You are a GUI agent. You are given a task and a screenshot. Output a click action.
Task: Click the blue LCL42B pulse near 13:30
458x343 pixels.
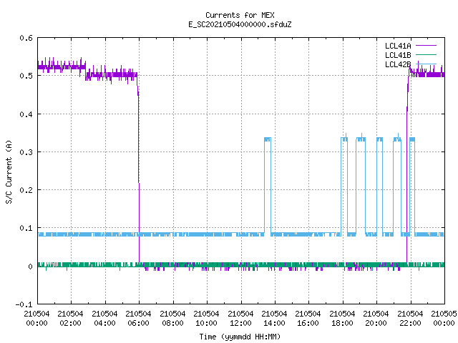(268, 187)
